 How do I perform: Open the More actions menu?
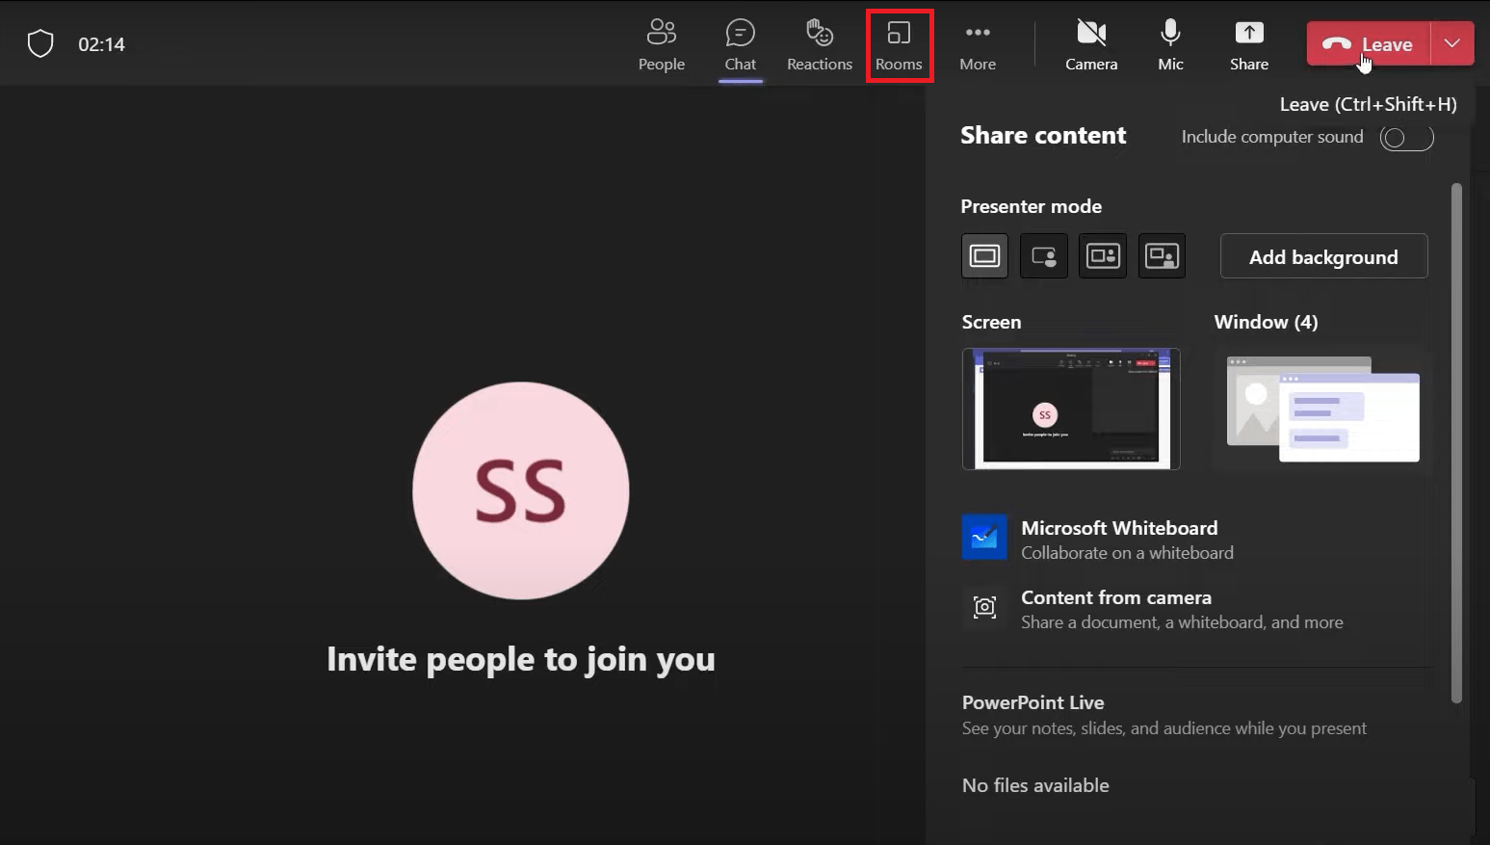click(x=978, y=45)
